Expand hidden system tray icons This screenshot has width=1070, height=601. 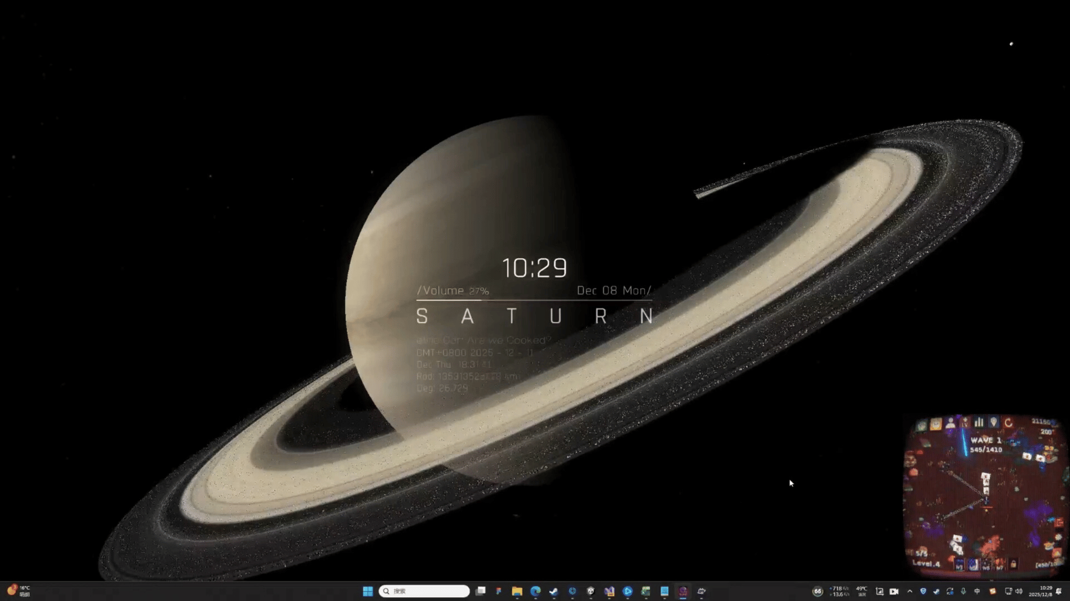[910, 591]
